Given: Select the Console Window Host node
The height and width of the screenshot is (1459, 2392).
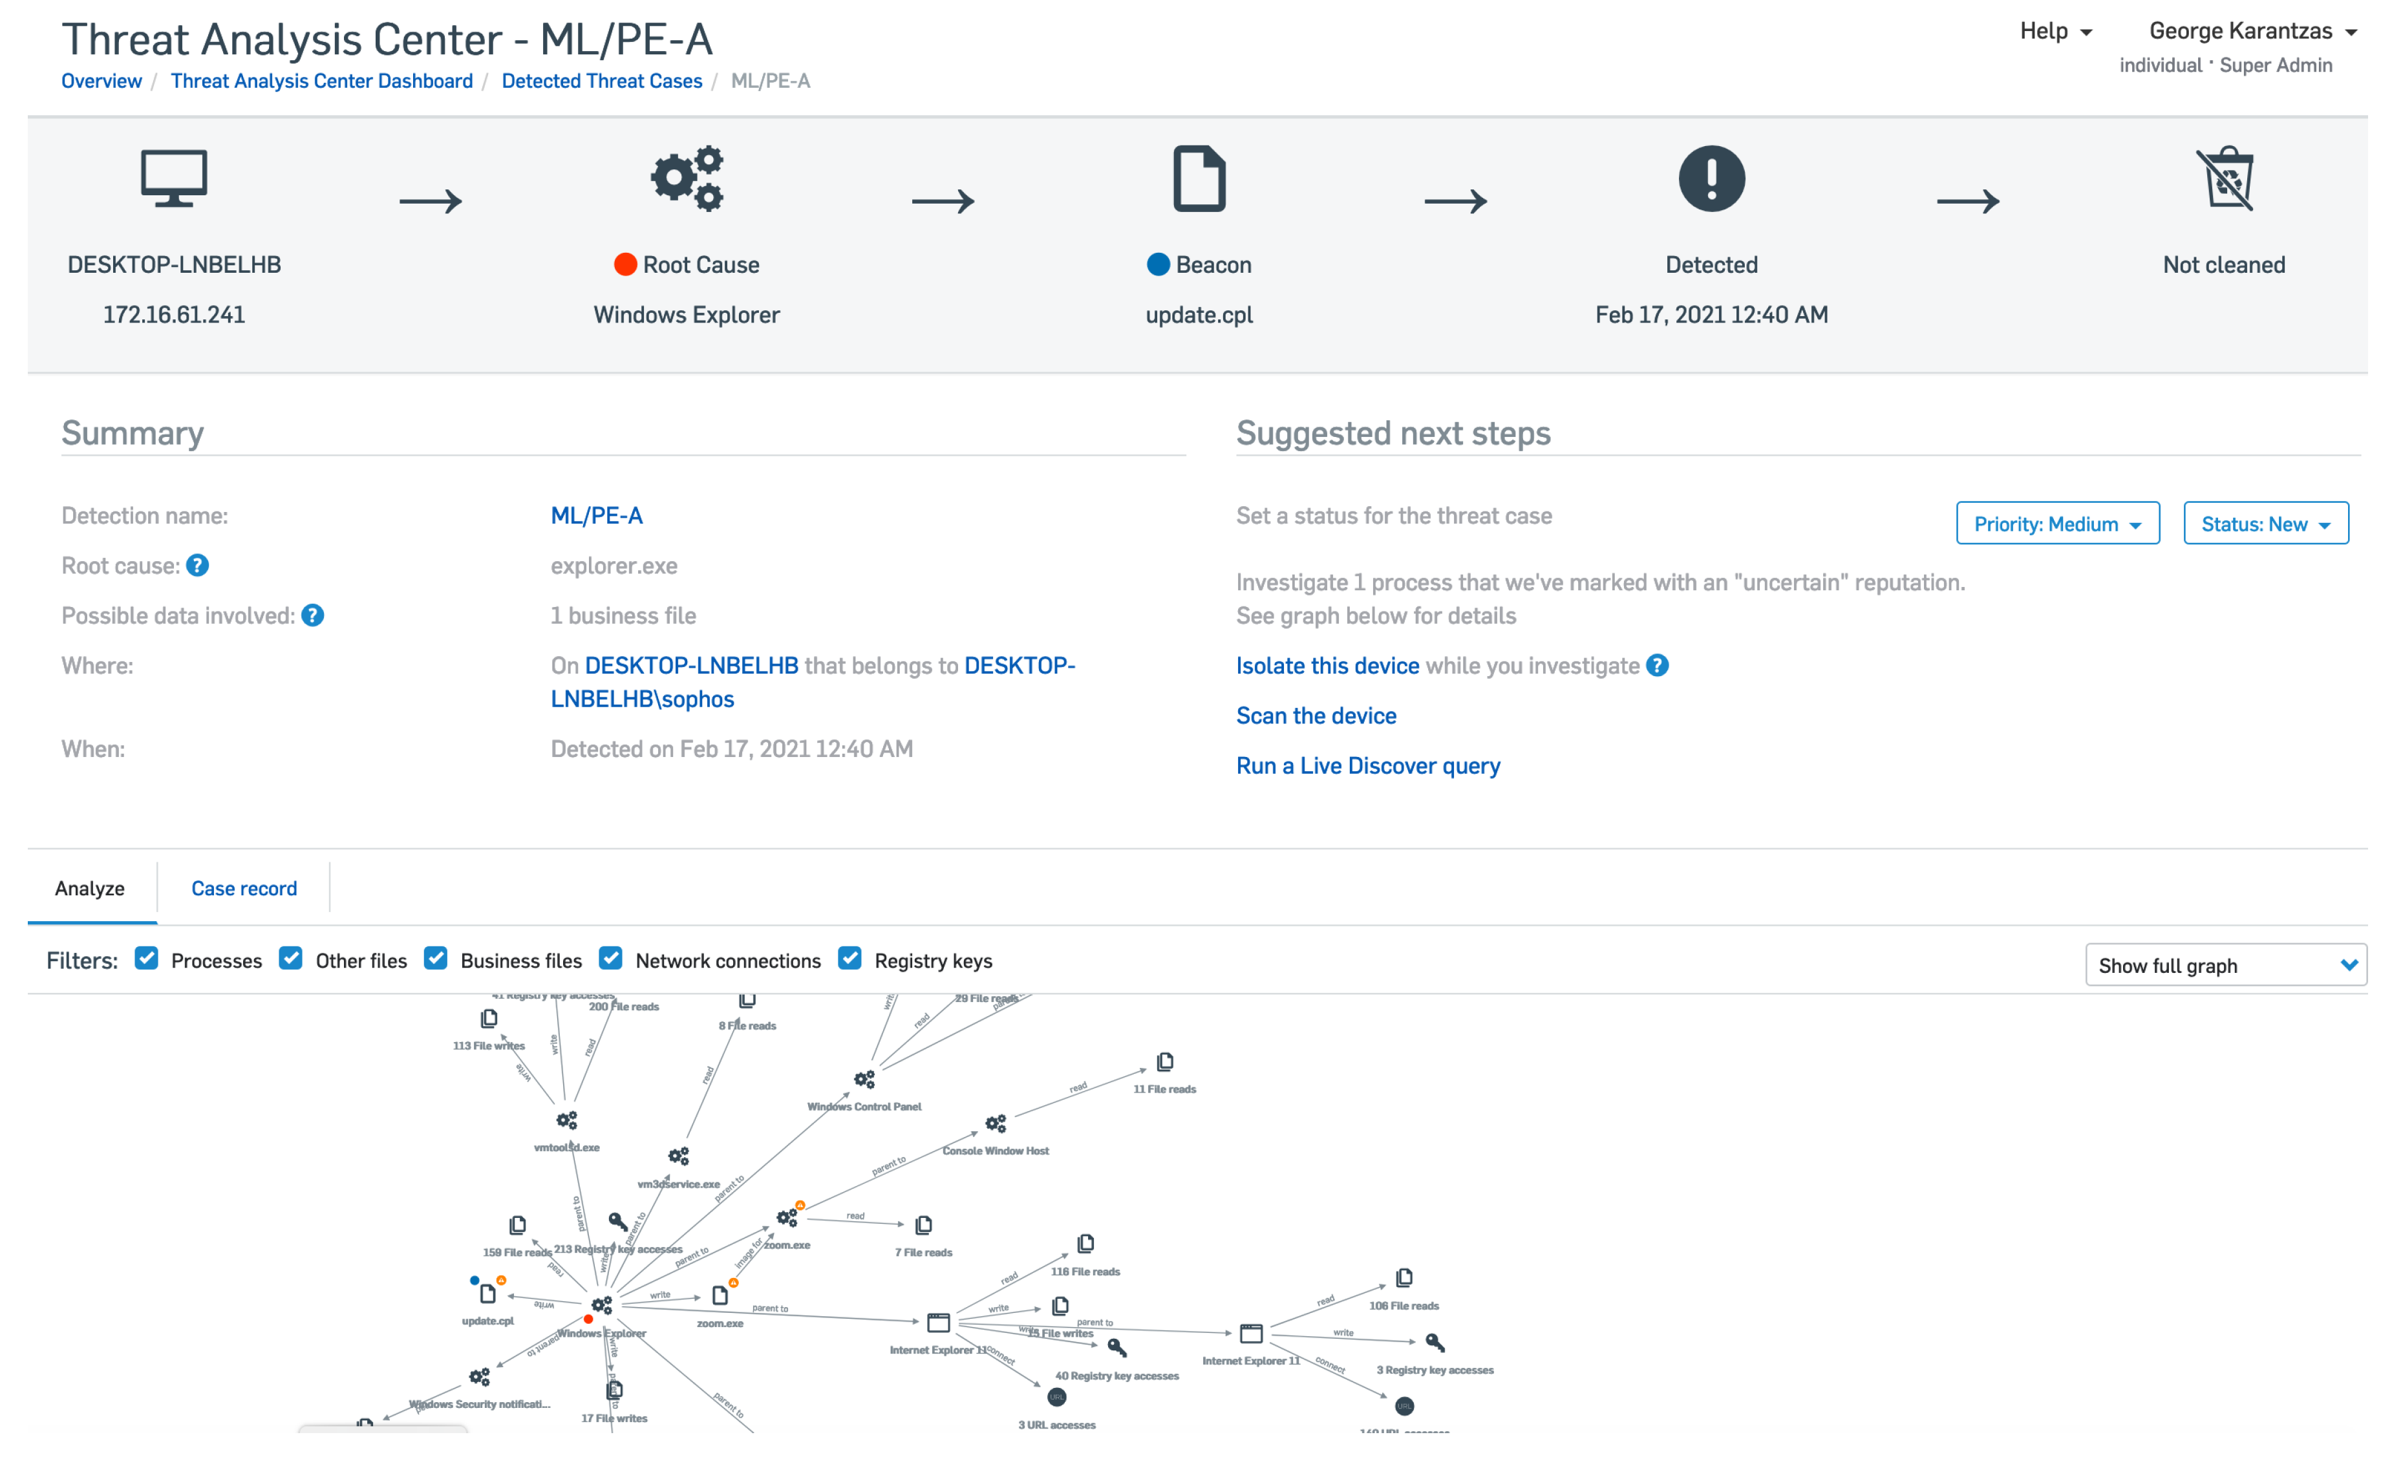Looking at the screenshot, I should click(x=996, y=1124).
